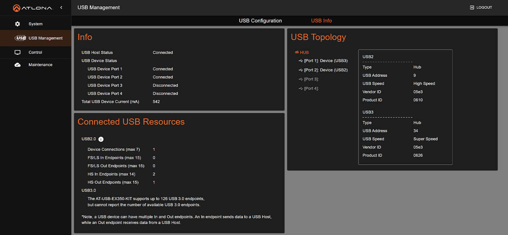Select empty Port 4 in topology tree
This screenshot has width=508, height=235.
[x=311, y=88]
